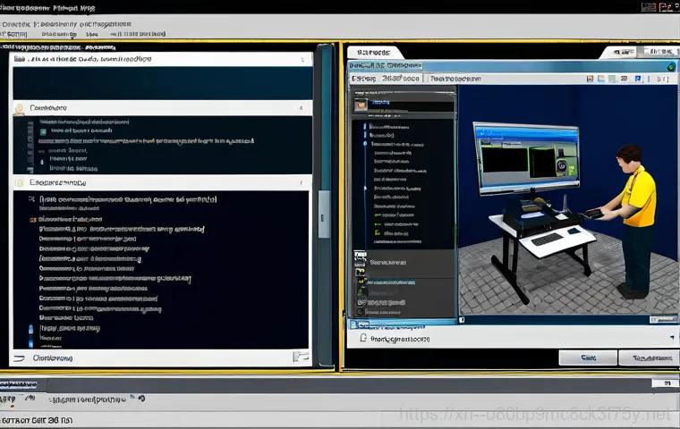Open the dropdown arrow on the top left header bar
680x429 pixels.
tap(301, 60)
